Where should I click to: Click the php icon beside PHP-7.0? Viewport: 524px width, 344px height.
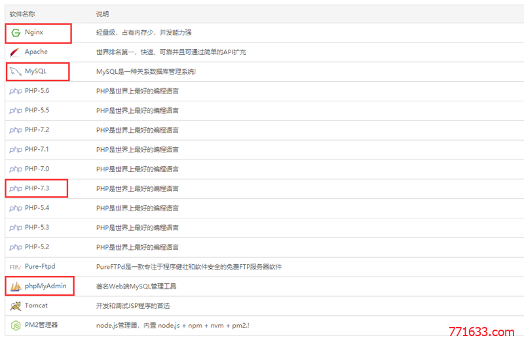(x=16, y=169)
